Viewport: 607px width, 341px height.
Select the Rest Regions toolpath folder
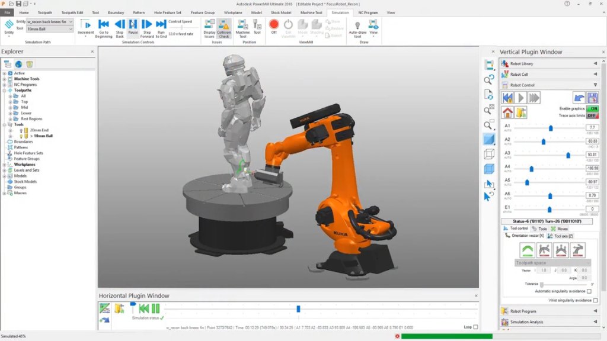click(x=31, y=119)
